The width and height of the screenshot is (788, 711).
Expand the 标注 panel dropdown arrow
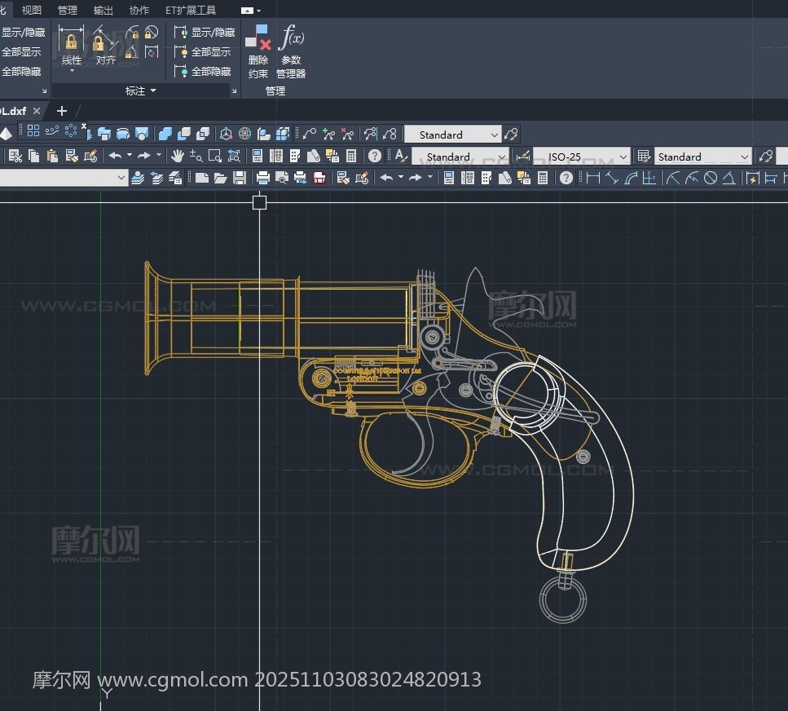152,91
